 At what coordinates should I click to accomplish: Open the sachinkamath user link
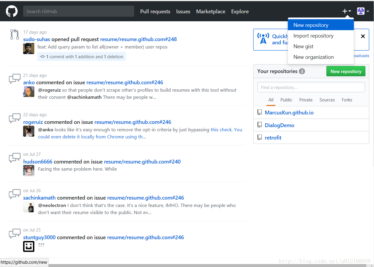coord(39,198)
